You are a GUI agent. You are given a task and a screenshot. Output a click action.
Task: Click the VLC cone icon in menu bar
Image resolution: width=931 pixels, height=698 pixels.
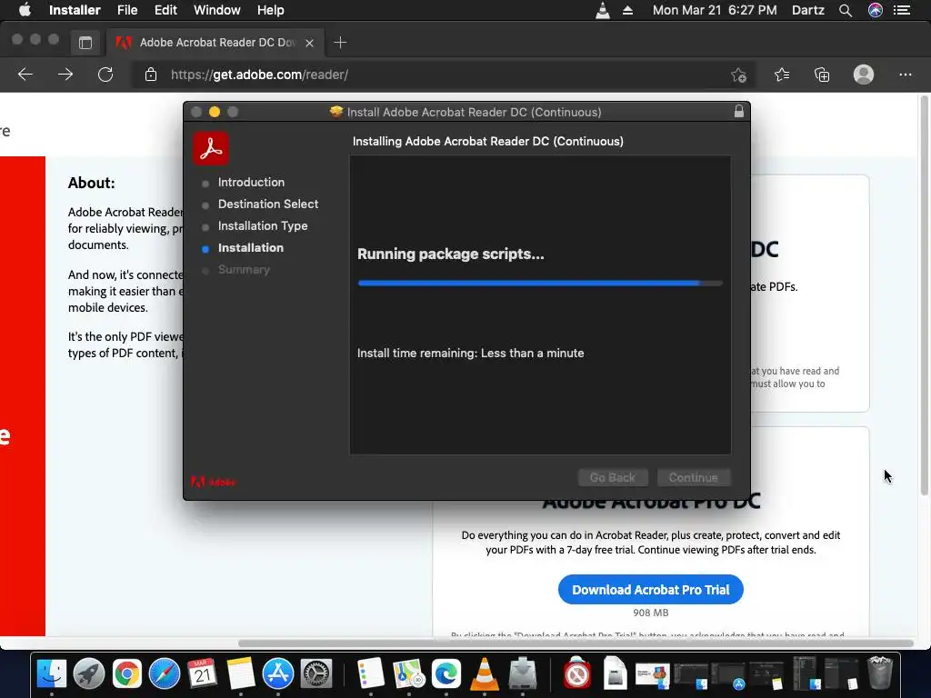603,10
